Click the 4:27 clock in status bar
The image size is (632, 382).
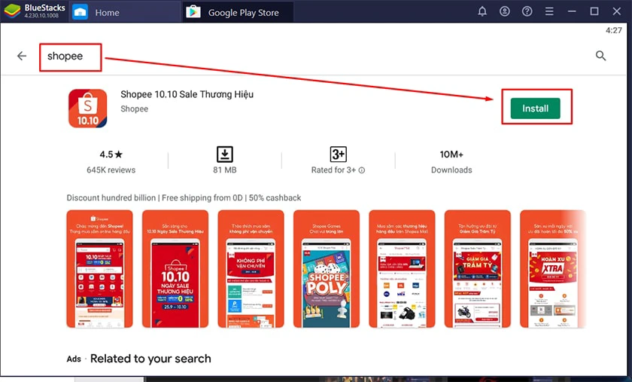614,30
